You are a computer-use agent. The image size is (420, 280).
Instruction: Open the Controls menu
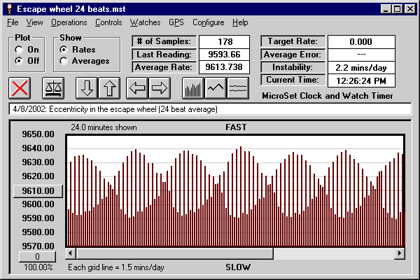(x=108, y=22)
